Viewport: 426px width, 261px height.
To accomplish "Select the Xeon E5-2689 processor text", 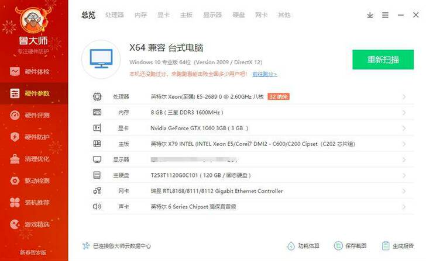I will click(x=207, y=97).
